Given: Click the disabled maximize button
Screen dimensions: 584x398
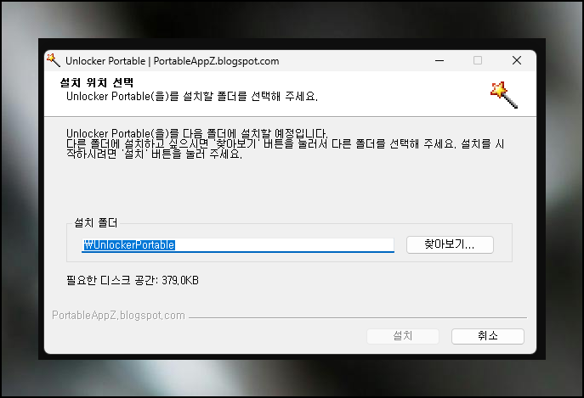Looking at the screenshot, I should [478, 60].
